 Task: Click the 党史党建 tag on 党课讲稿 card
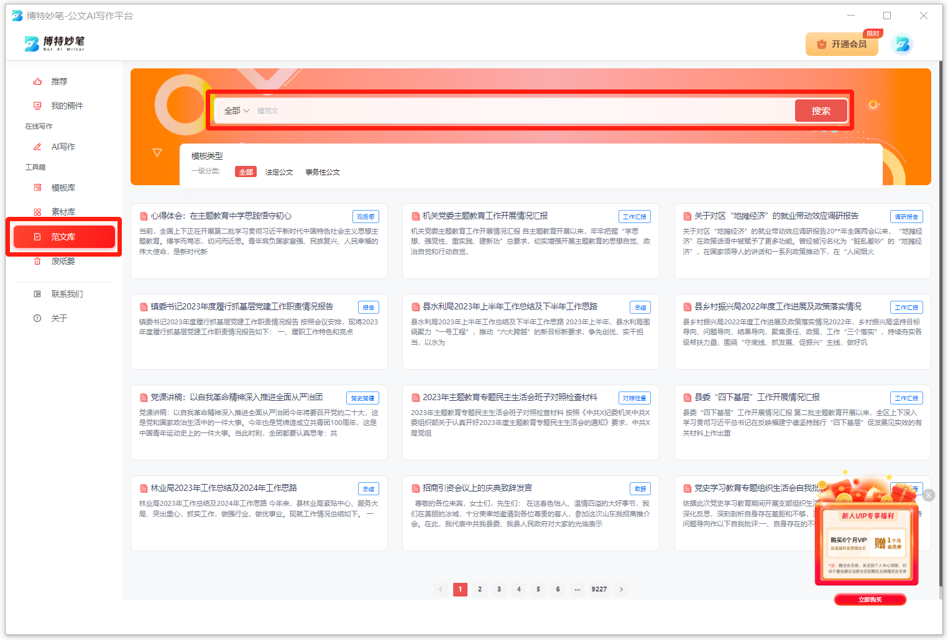[363, 398]
